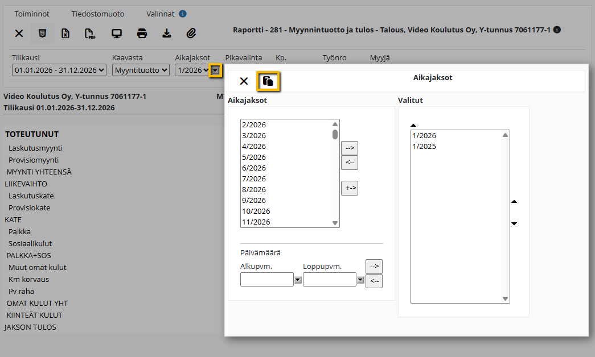Click the Aikajaksot list scrollbar thumb
This screenshot has width=595, height=357.
click(x=335, y=135)
